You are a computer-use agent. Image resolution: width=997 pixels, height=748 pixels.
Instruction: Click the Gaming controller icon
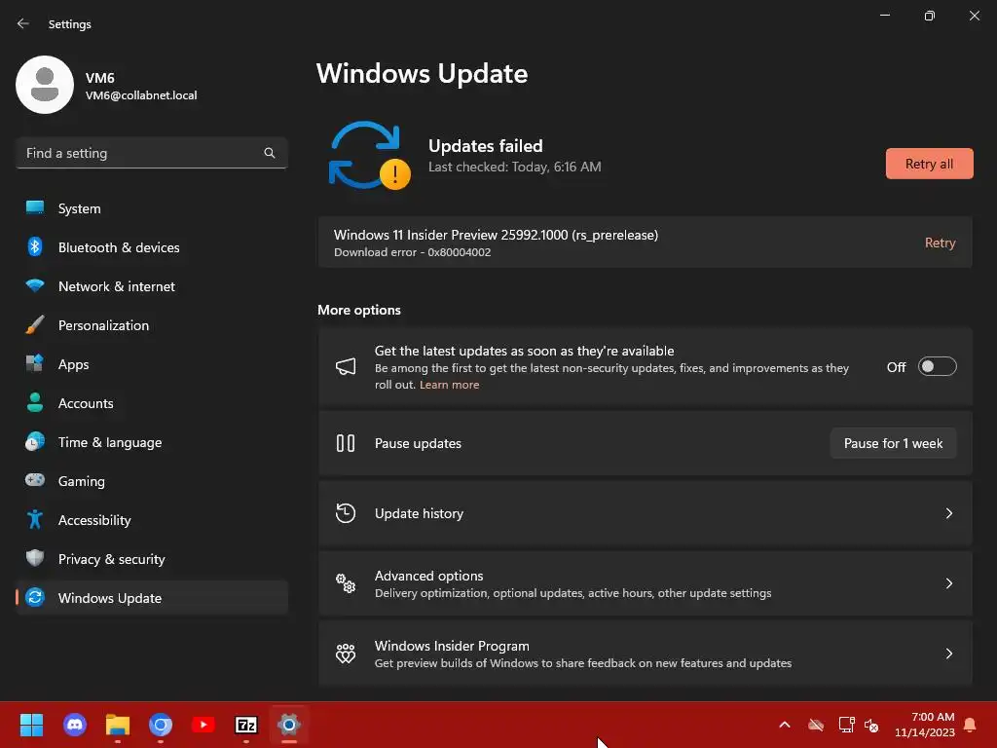[x=35, y=480]
